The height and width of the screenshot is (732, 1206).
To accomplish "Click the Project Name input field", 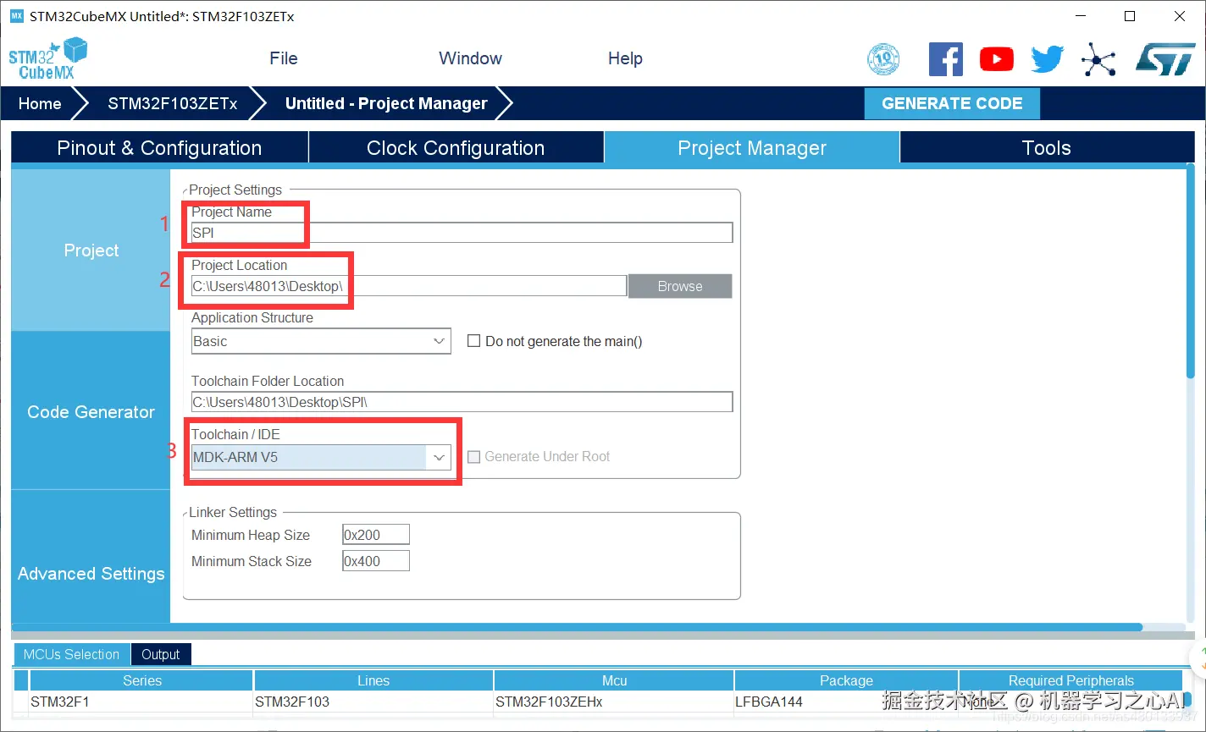I will [462, 233].
